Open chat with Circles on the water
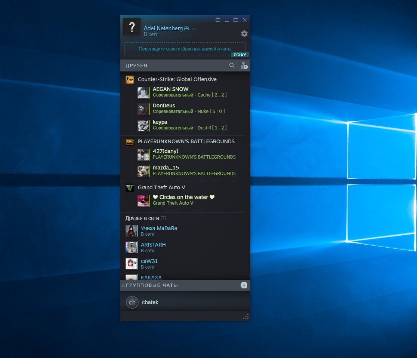417x358 pixels. (x=185, y=200)
